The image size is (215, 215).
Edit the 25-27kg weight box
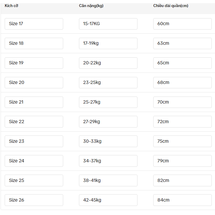[x=108, y=102]
